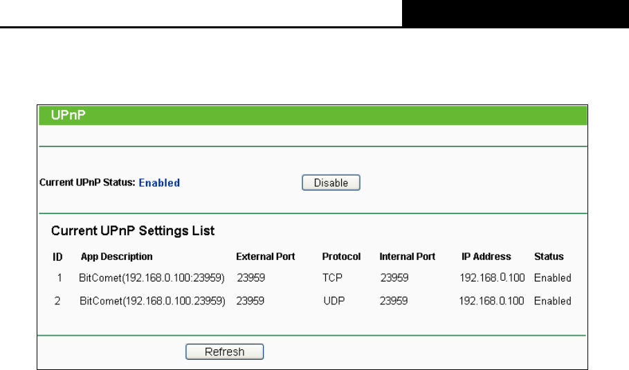This screenshot has height=370, width=629.
Task: Click the TCP protocol cell
Action: [333, 278]
